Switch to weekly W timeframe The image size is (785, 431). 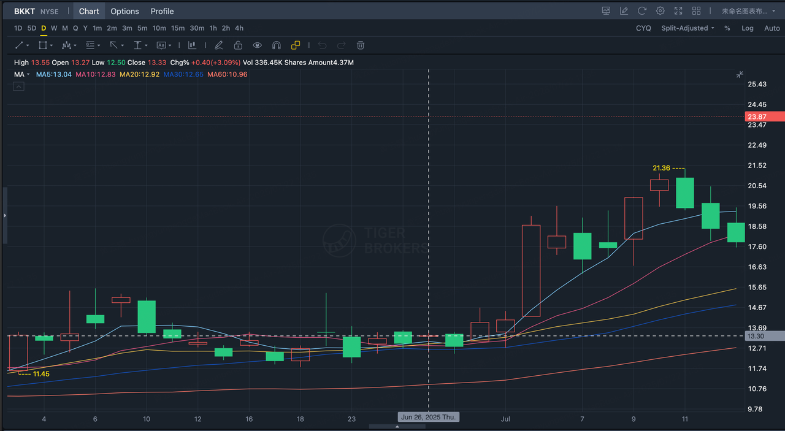[x=54, y=28]
